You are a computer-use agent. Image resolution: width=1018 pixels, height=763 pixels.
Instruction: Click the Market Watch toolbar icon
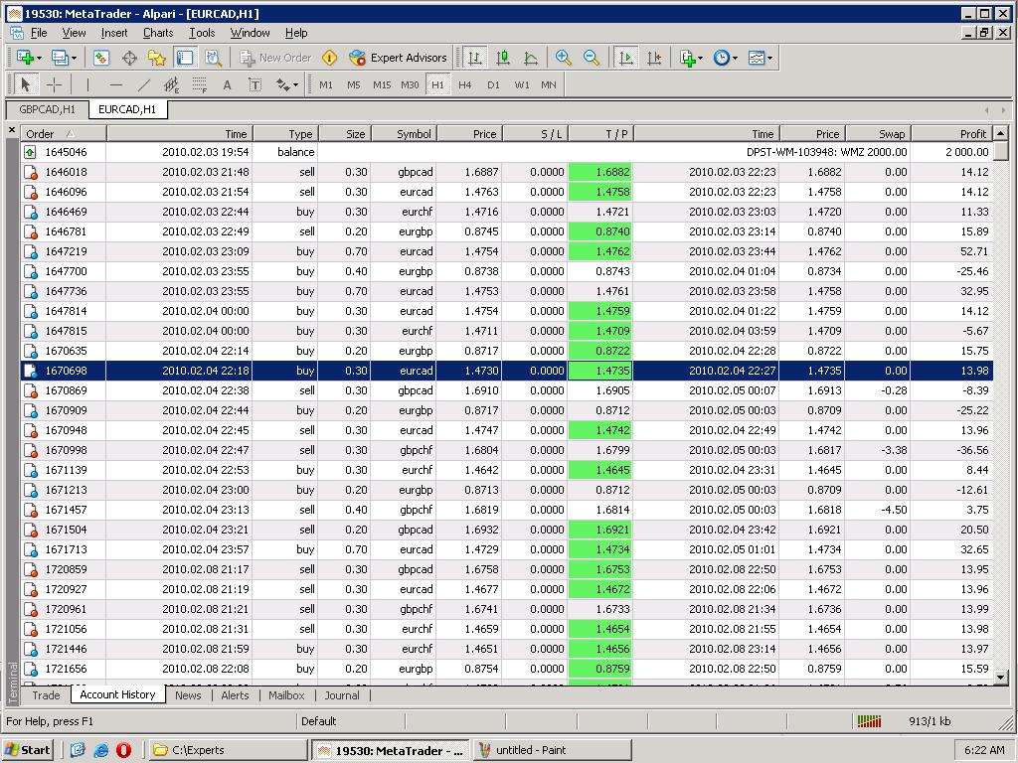coord(100,58)
